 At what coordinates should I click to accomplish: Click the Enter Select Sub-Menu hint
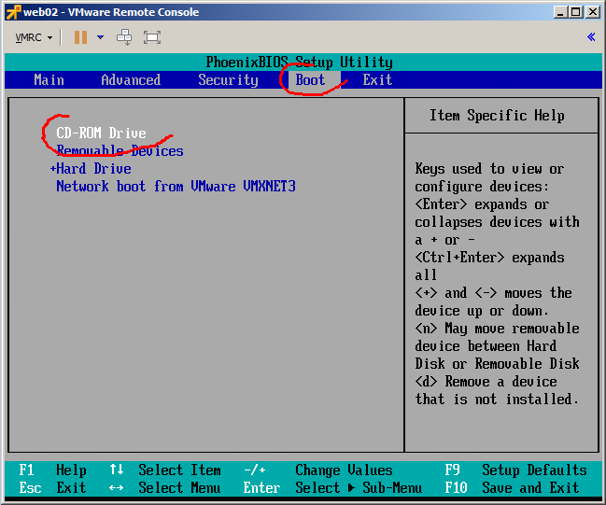coord(332,487)
